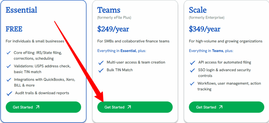Screen dimensions: 269x123
Task: Click the checkmark next to Workflows, user management
Action: (x=192, y=84)
